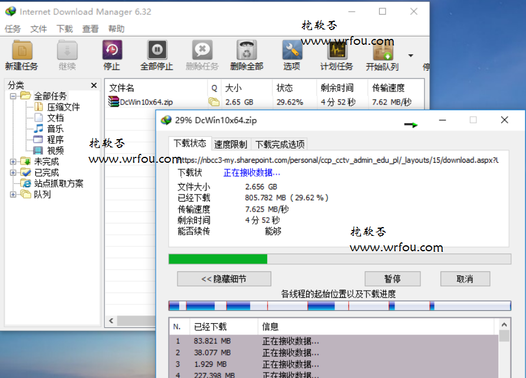Select the 未完成 folder

(47, 162)
